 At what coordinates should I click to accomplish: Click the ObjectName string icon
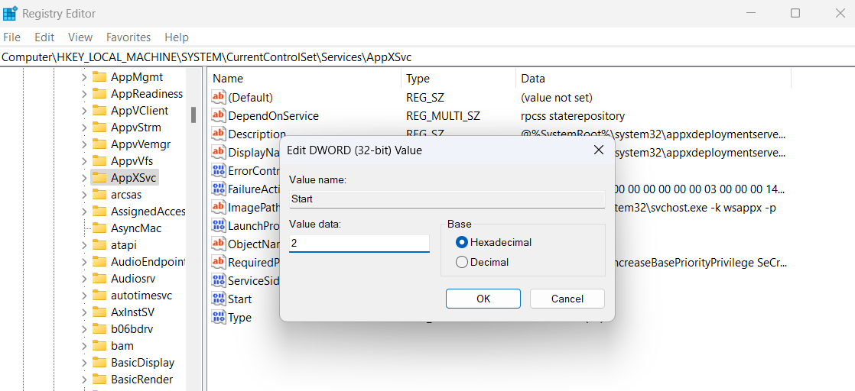tap(219, 244)
